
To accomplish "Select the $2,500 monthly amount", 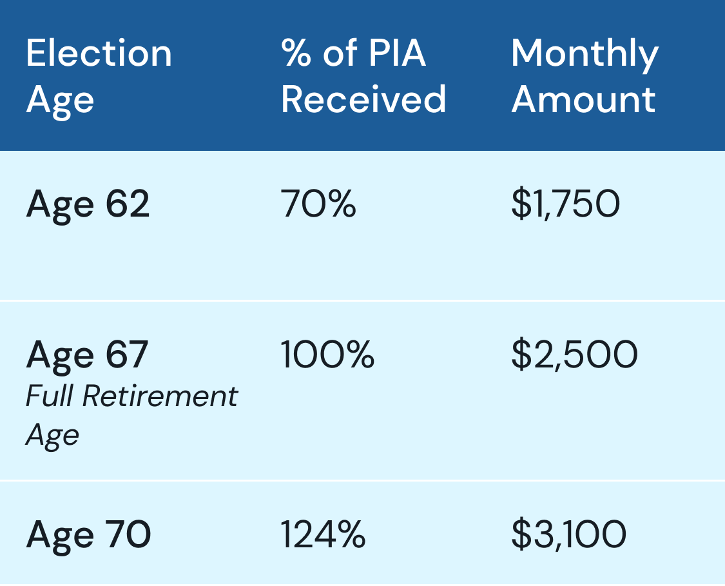I will pyautogui.click(x=574, y=354).
